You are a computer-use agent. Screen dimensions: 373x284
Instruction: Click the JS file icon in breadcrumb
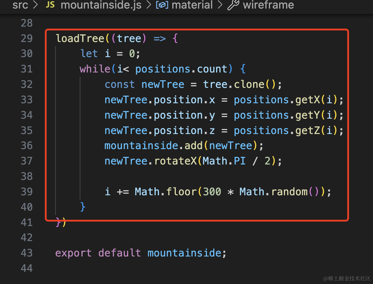pyautogui.click(x=50, y=5)
